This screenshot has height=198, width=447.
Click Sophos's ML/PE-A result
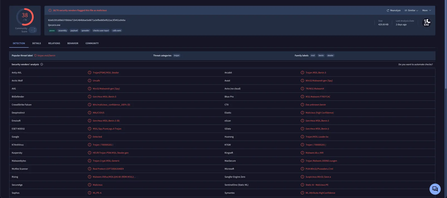(97, 193)
